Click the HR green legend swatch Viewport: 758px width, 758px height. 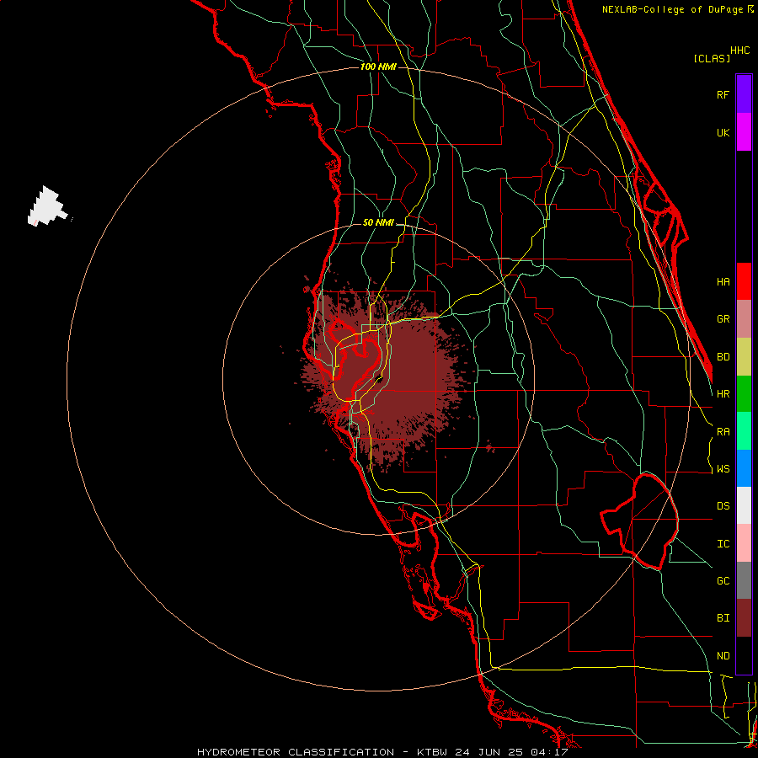pyautogui.click(x=744, y=394)
